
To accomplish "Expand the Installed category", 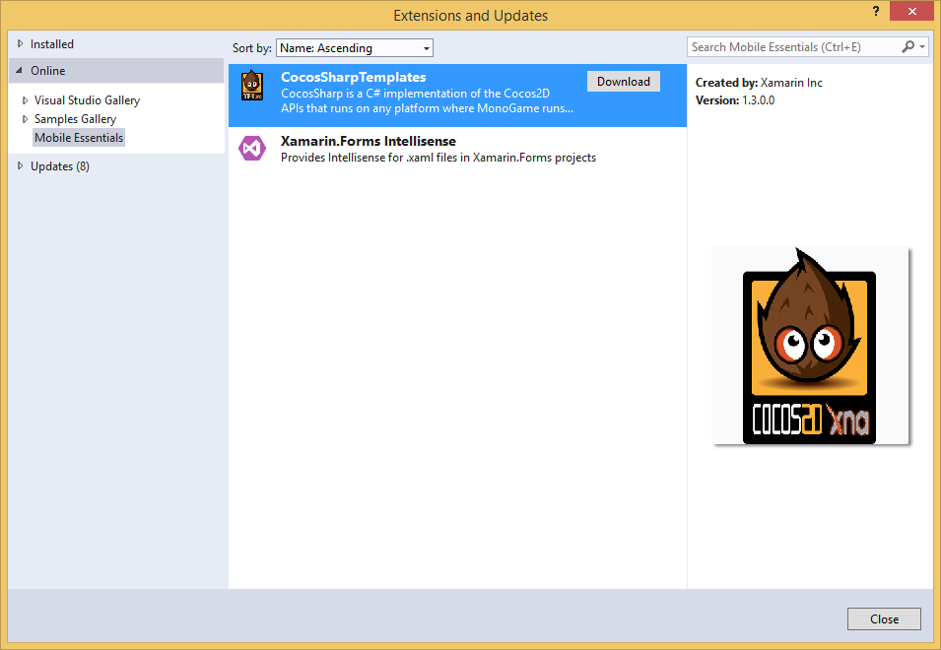I will coord(20,43).
